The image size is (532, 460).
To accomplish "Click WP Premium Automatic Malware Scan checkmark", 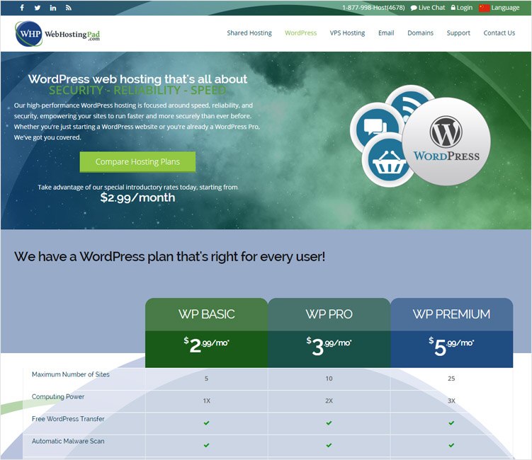I will [451, 445].
